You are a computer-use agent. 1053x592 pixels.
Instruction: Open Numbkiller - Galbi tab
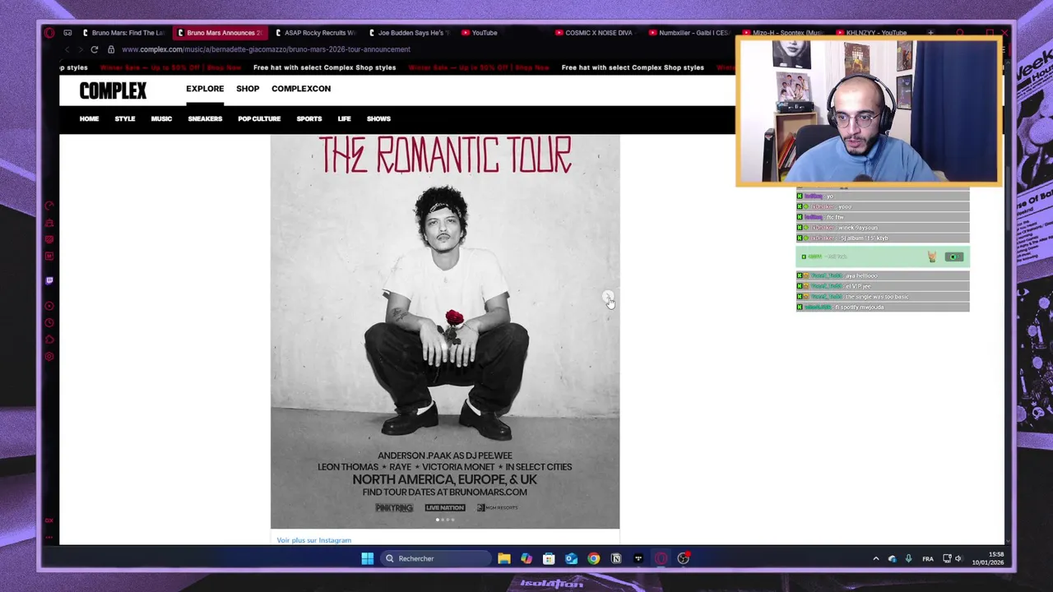click(689, 33)
